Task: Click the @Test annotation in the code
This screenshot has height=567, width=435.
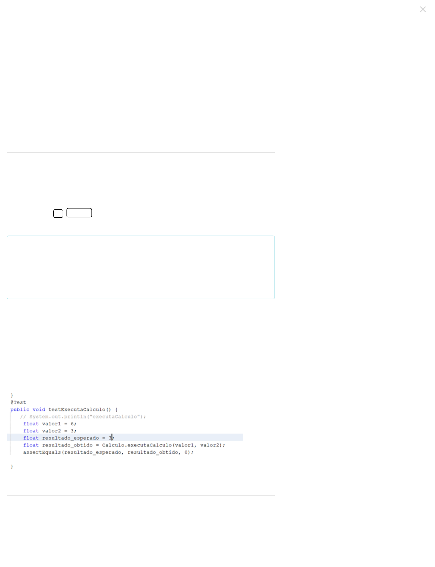Action: [18, 402]
